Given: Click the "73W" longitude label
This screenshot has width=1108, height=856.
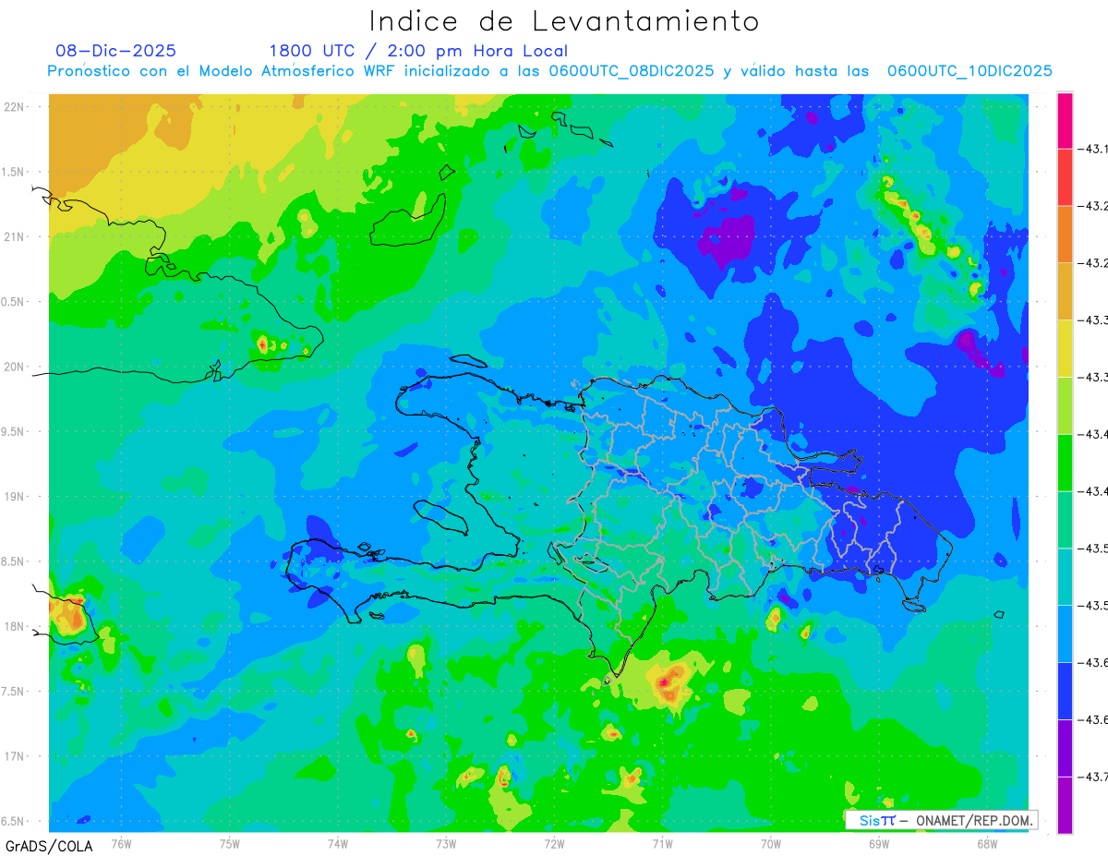Looking at the screenshot, I should (446, 843).
